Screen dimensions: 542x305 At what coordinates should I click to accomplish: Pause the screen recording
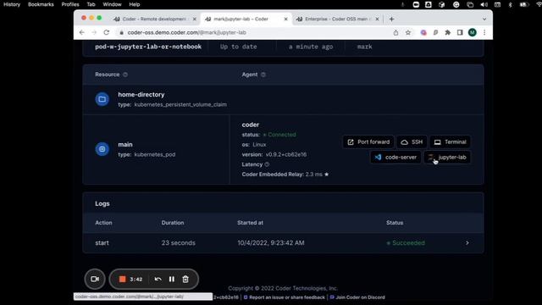point(172,279)
